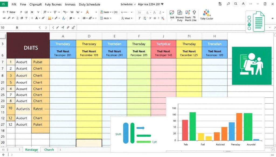The height and width of the screenshot is (157, 276).
Task: Click the left chevron by name box
Action: tap(40, 28)
